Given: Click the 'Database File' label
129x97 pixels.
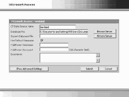Looking at the screenshot, I should pyautogui.click(x=18, y=32).
